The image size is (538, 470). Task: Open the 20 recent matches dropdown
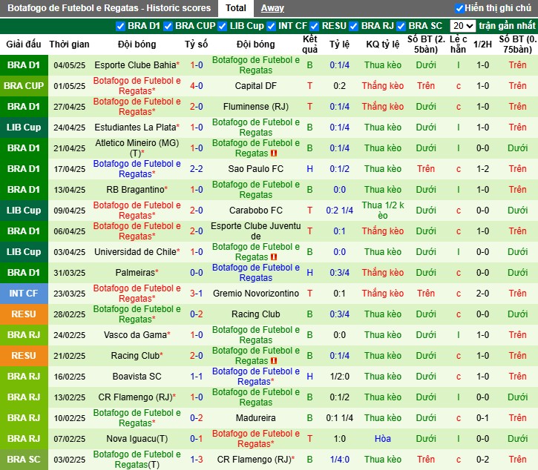pos(462,26)
